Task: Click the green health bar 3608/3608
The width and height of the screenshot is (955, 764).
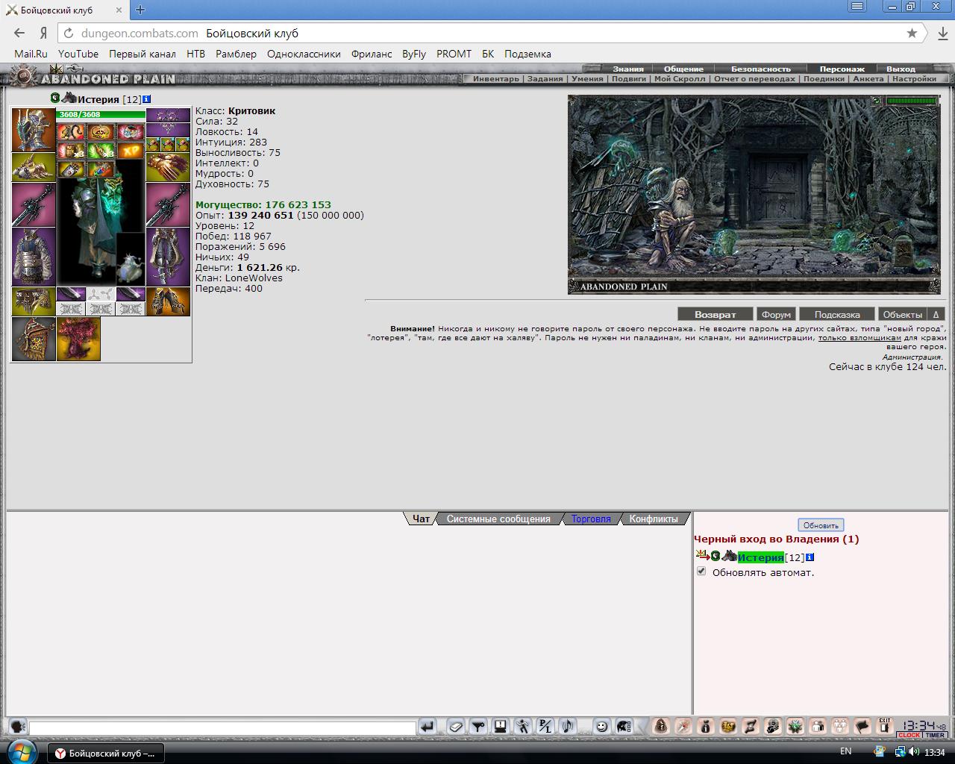Action: 101,114
